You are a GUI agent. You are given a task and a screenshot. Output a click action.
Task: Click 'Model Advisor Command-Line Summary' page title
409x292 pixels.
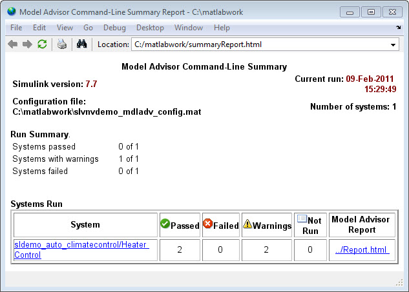[204, 66]
